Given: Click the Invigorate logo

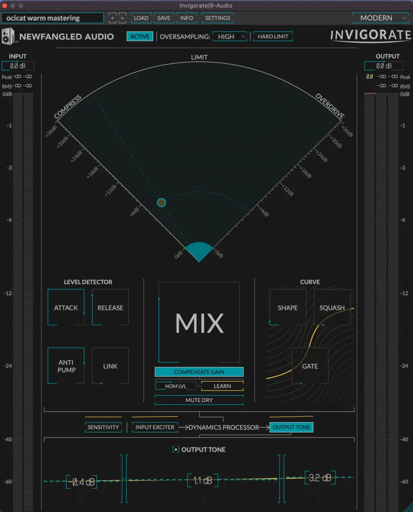Looking at the screenshot, I should (x=371, y=35).
